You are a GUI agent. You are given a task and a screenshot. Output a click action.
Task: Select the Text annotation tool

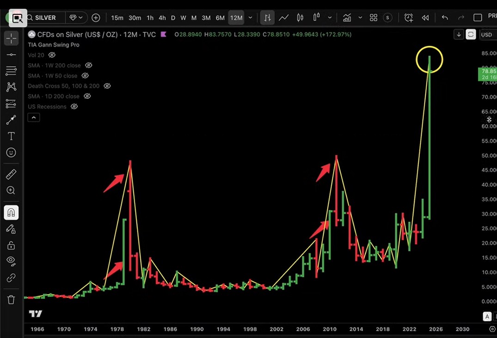[x=11, y=136]
